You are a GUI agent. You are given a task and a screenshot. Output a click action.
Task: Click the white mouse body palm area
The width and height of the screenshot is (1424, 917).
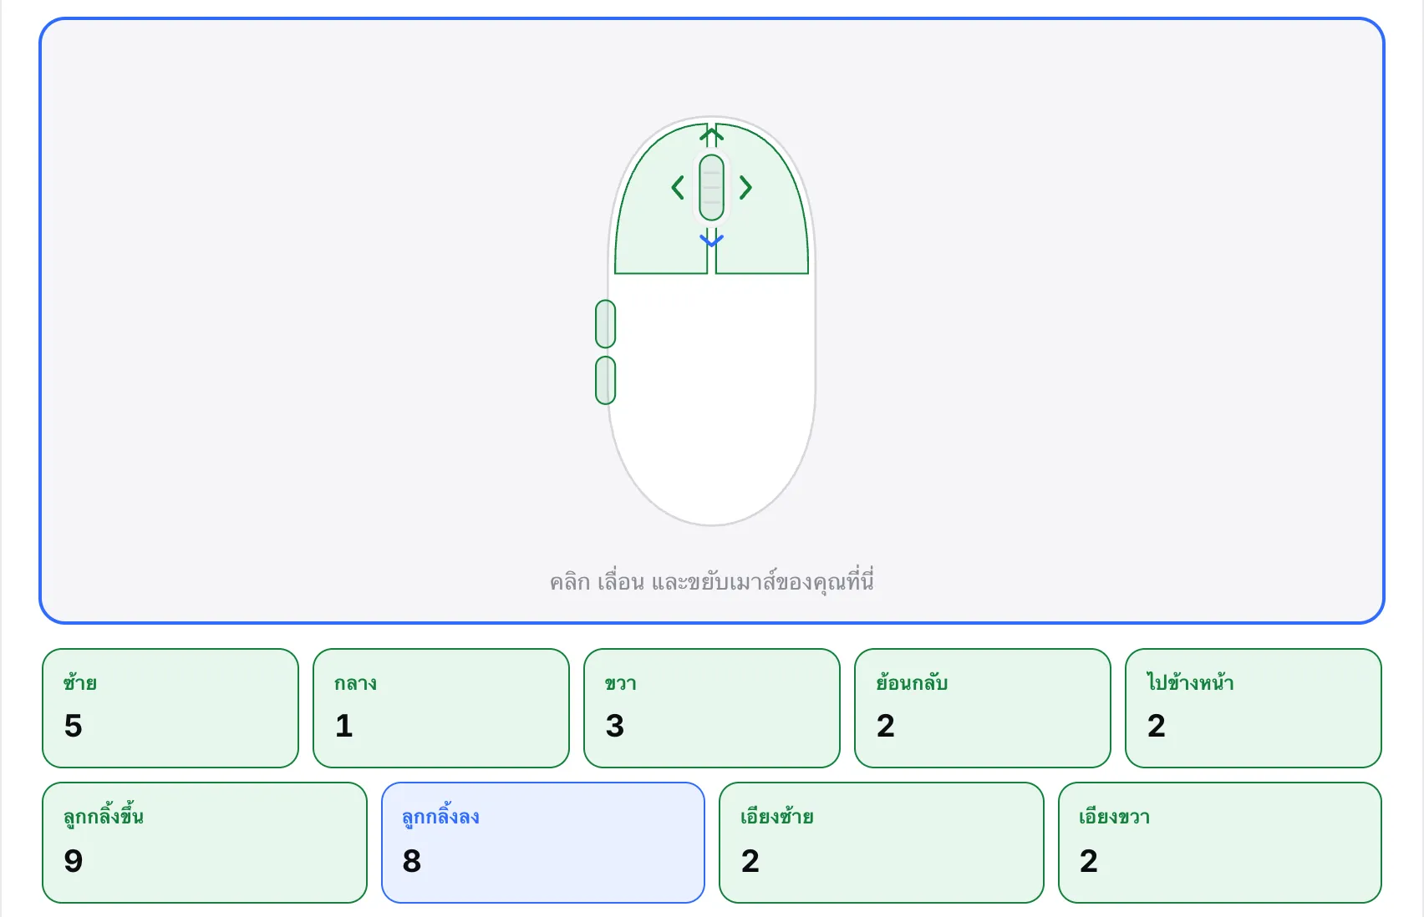[712, 393]
